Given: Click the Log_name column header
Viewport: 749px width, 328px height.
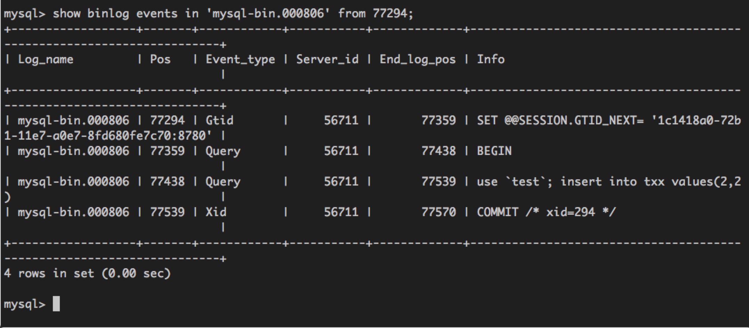Looking at the screenshot, I should coord(46,59).
